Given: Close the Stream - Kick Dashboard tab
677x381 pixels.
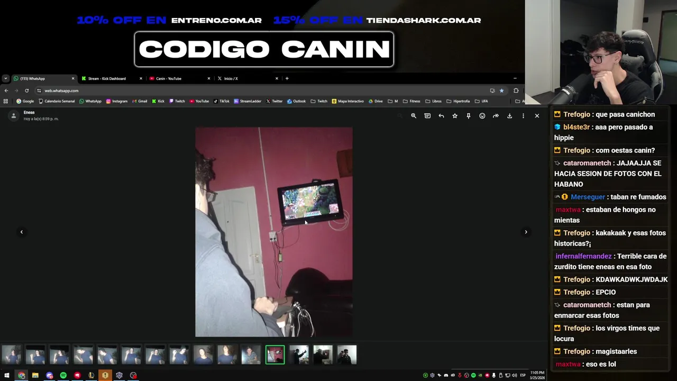Looking at the screenshot, I should coord(141,78).
